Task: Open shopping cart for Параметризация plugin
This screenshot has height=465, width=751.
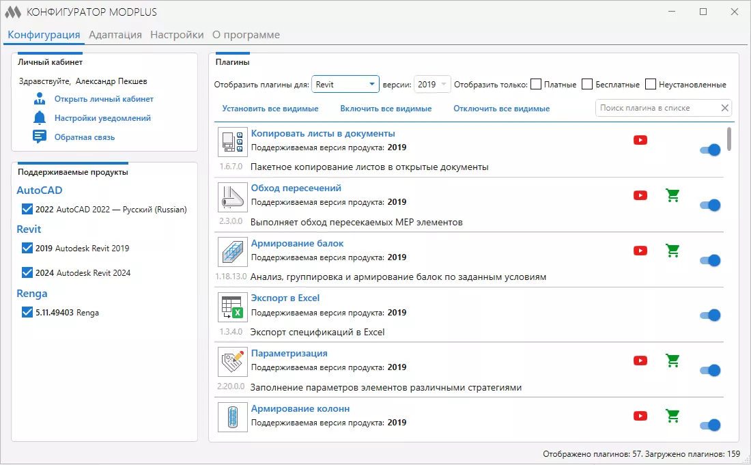Action: pyautogui.click(x=672, y=360)
